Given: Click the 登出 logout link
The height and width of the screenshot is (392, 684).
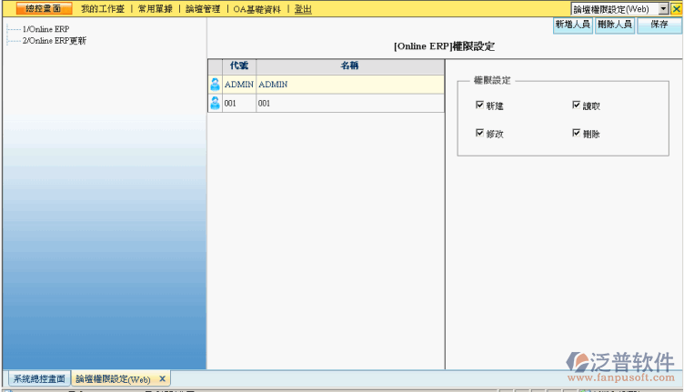Looking at the screenshot, I should click(303, 9).
